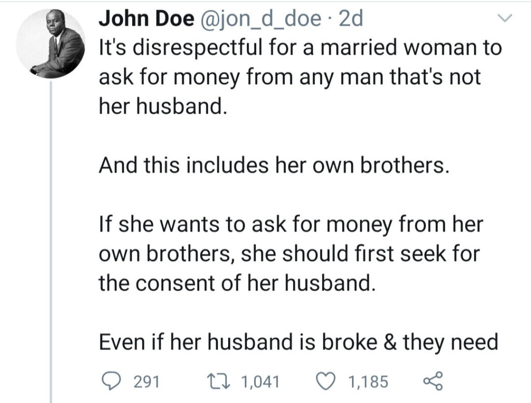Click the line starting "own brothers, she should"
The image size is (531, 403).
tap(289, 254)
